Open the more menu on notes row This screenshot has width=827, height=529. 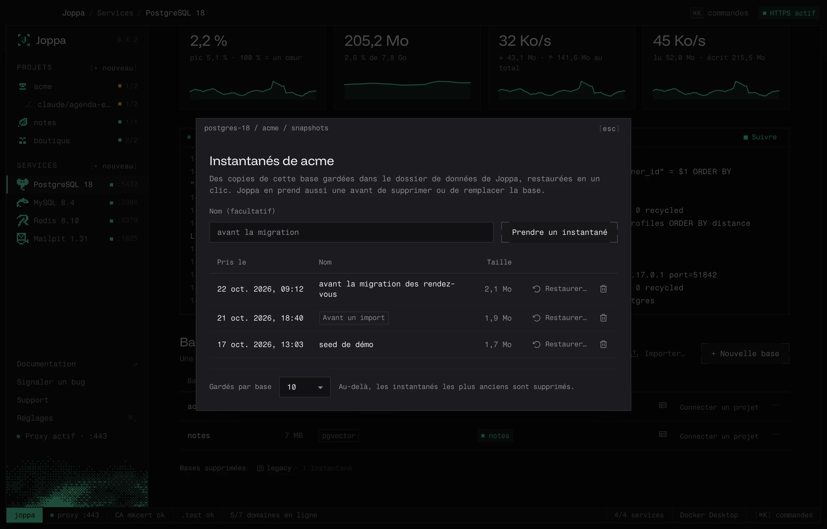[775, 434]
